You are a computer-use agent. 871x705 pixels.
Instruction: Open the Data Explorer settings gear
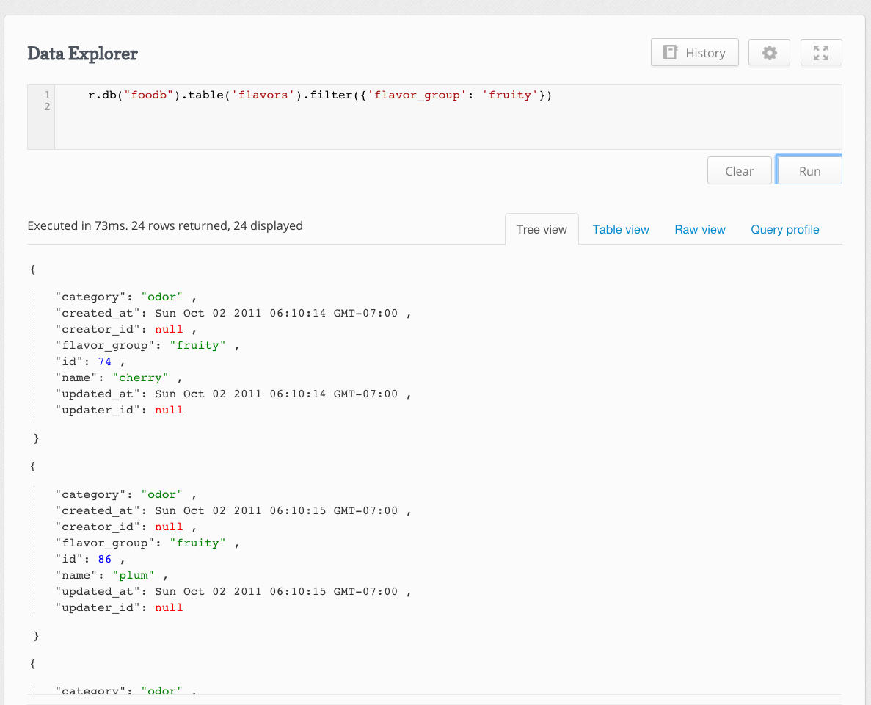coord(768,52)
